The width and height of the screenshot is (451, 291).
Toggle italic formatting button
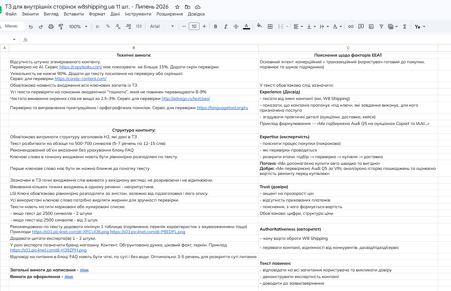pos(226,27)
